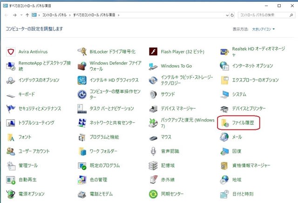Screen dimensions: 298x203
Task: Refresh the control panel view
Action: (x=232, y=15)
